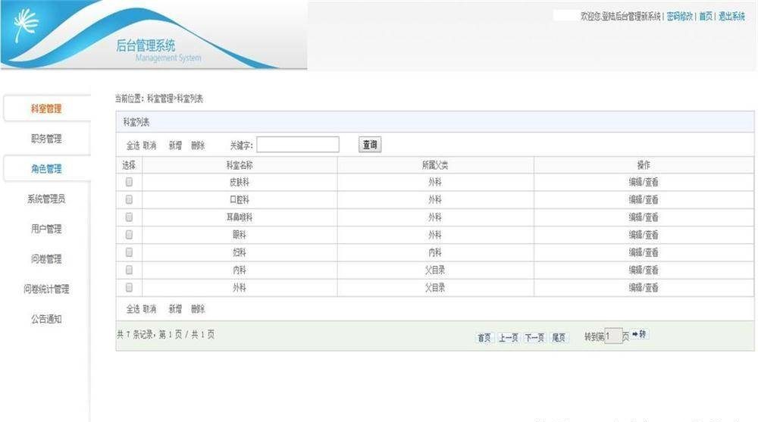Open 用户管理 in the sidebar
Viewport: 758px width, 422px height.
click(x=46, y=229)
